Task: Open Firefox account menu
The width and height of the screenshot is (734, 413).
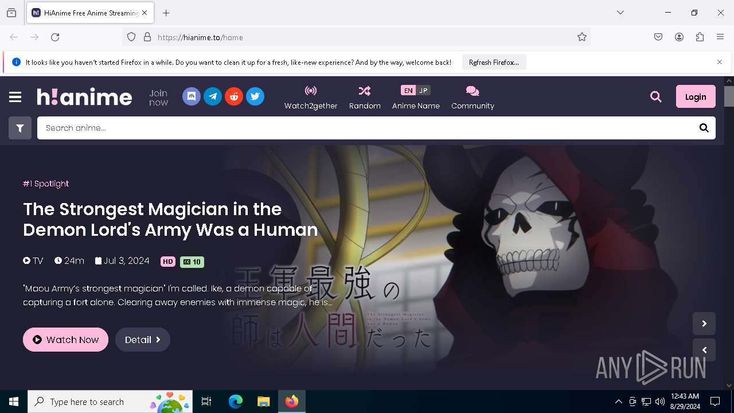Action: click(679, 37)
